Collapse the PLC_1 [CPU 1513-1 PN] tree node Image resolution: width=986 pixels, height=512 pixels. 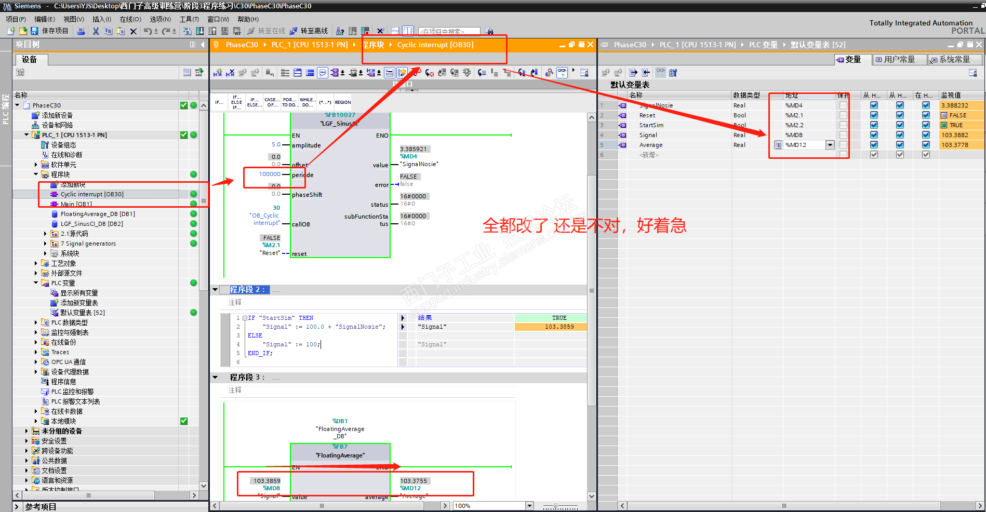tap(26, 135)
